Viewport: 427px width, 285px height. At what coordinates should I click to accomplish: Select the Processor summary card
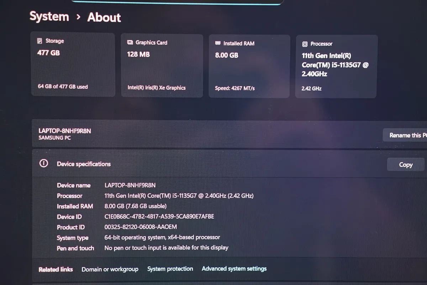[x=336, y=66]
